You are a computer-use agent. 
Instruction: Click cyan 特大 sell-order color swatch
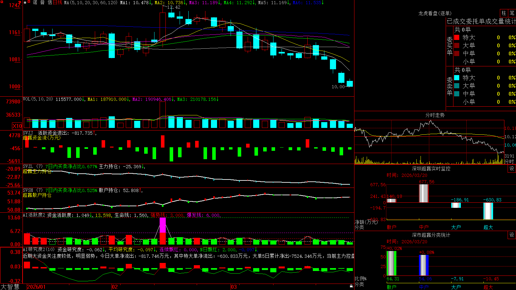tap(457, 78)
